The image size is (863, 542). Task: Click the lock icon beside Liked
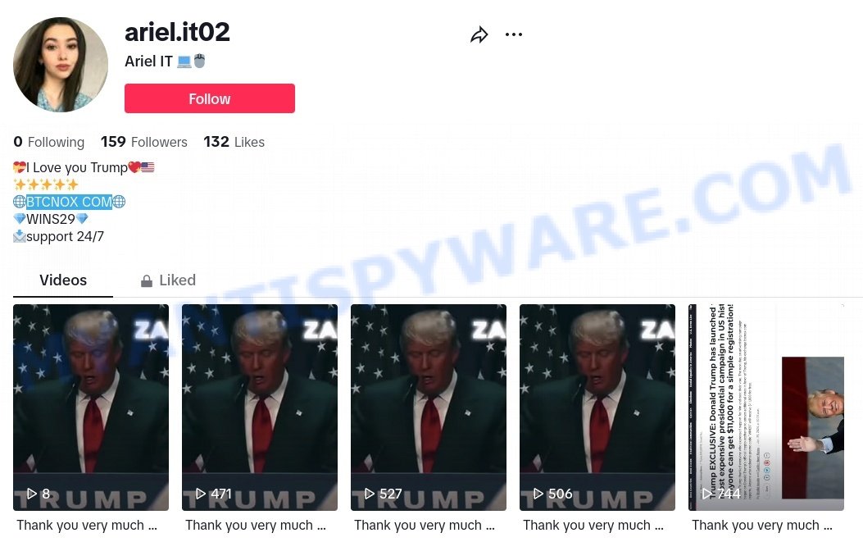(x=147, y=281)
